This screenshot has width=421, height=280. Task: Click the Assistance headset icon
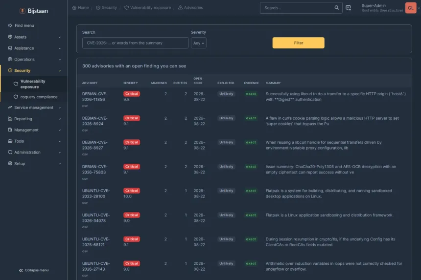pyautogui.click(x=10, y=48)
